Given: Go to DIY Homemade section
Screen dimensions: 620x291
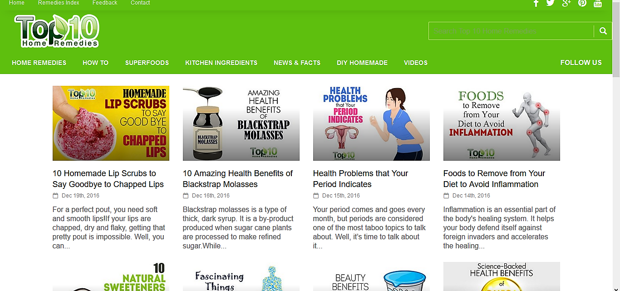Looking at the screenshot, I should pyautogui.click(x=362, y=63).
